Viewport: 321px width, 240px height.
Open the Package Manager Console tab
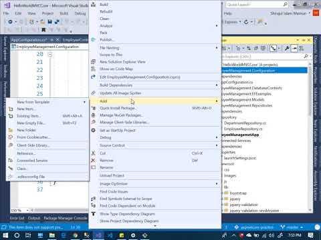tap(66, 218)
